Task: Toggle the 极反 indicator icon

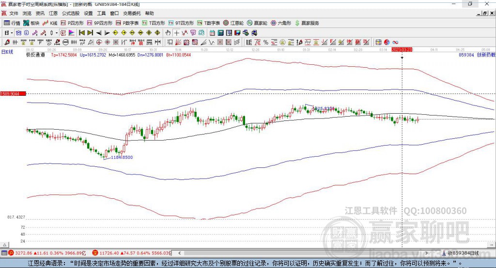Action: 63,33
